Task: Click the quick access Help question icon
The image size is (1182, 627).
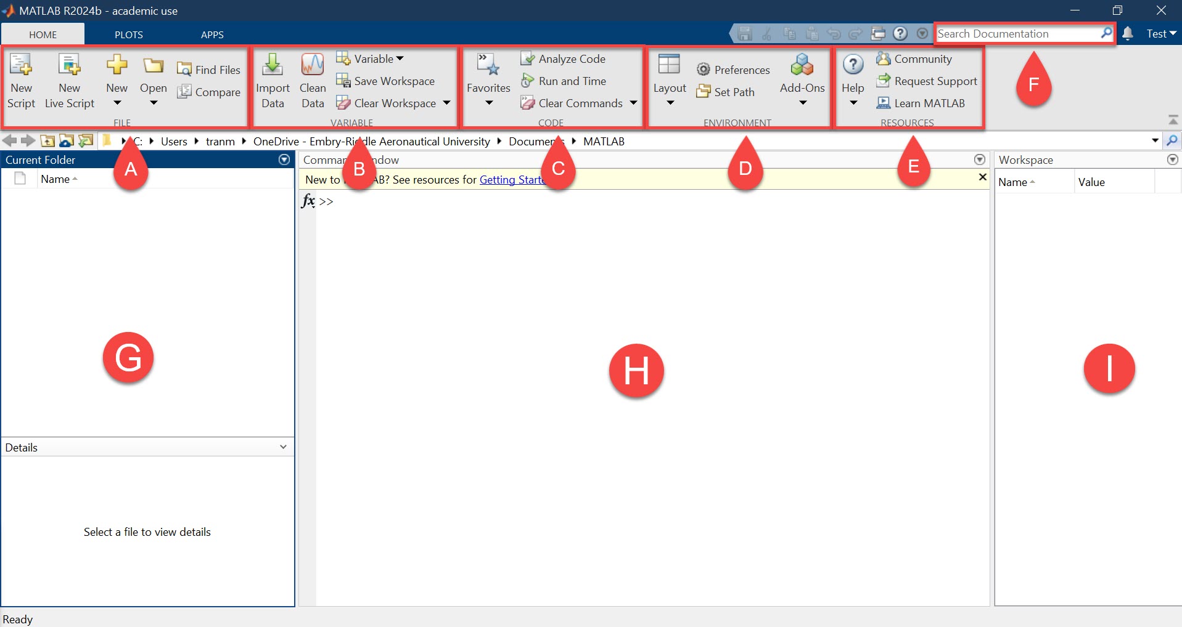Action: tap(900, 34)
